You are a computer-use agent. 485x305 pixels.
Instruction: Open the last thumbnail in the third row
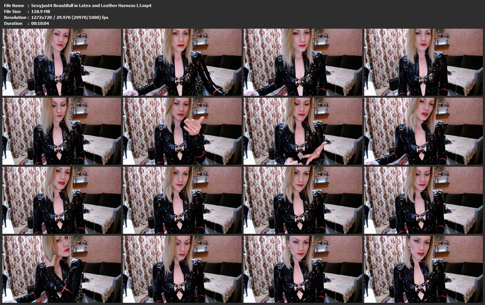(x=424, y=200)
